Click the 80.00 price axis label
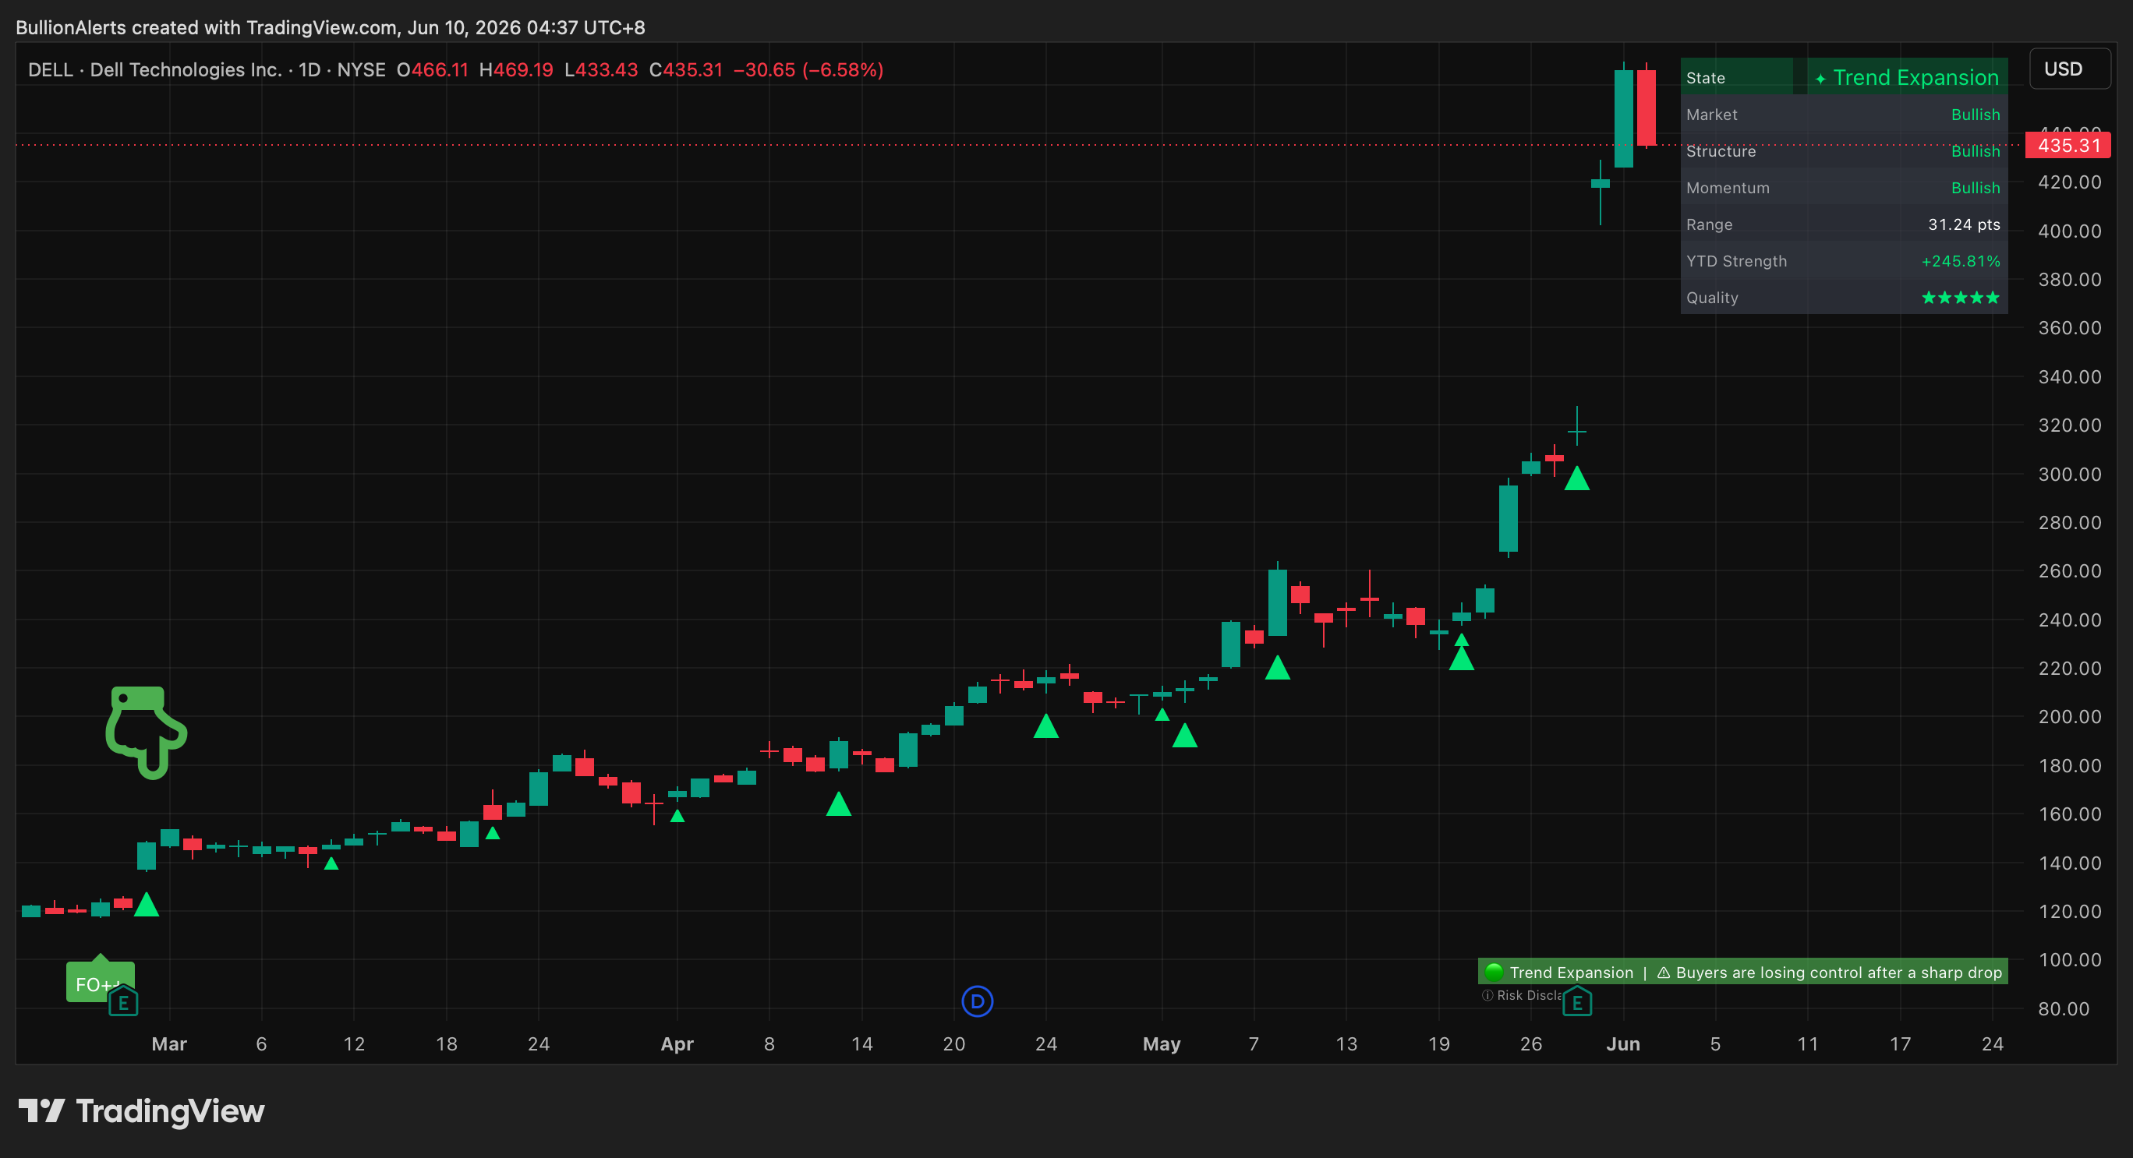The width and height of the screenshot is (2133, 1158). point(2064,1009)
